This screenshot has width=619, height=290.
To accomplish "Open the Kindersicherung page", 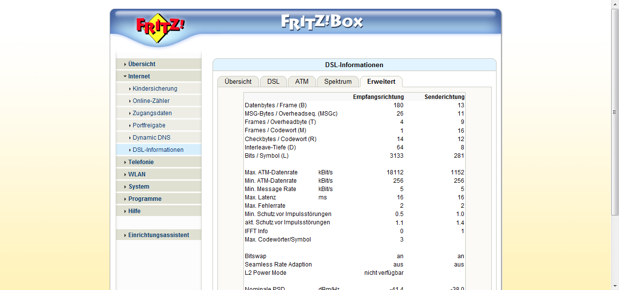I will point(155,89).
